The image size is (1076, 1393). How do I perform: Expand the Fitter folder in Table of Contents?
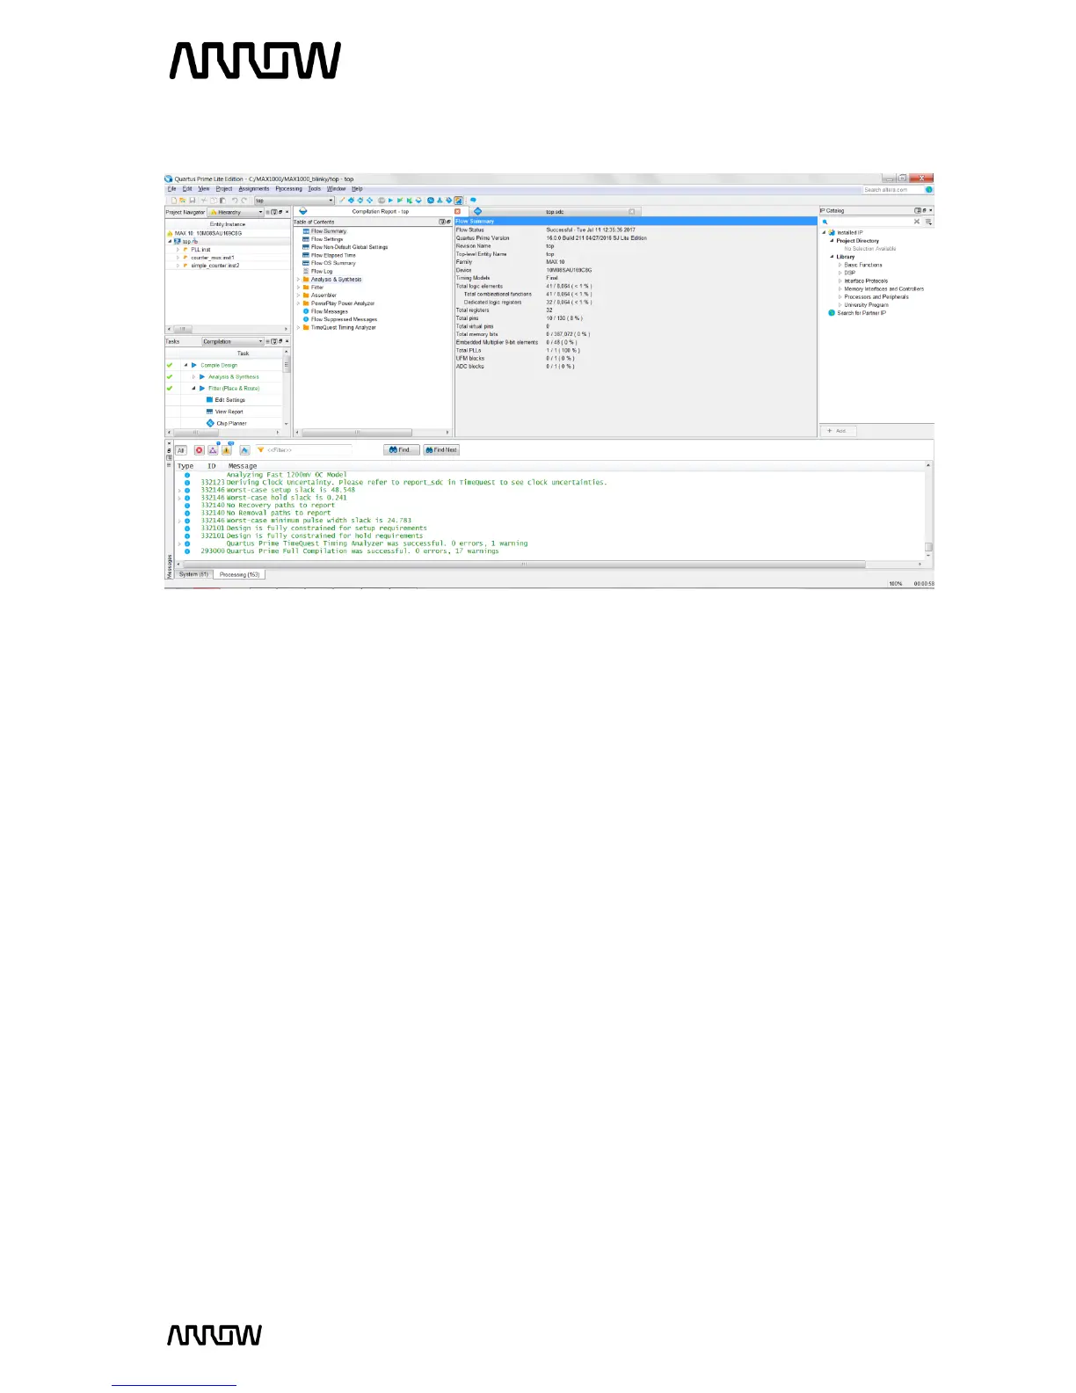(x=299, y=288)
